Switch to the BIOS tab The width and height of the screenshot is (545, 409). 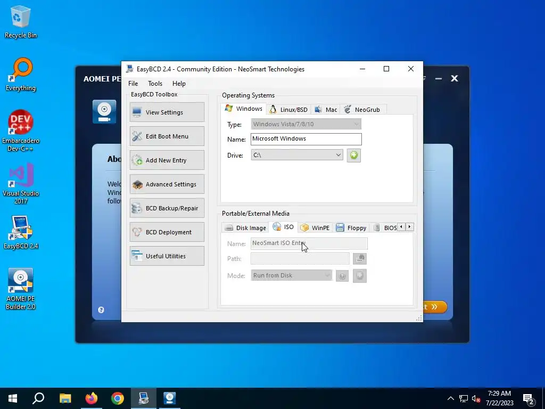(x=385, y=228)
